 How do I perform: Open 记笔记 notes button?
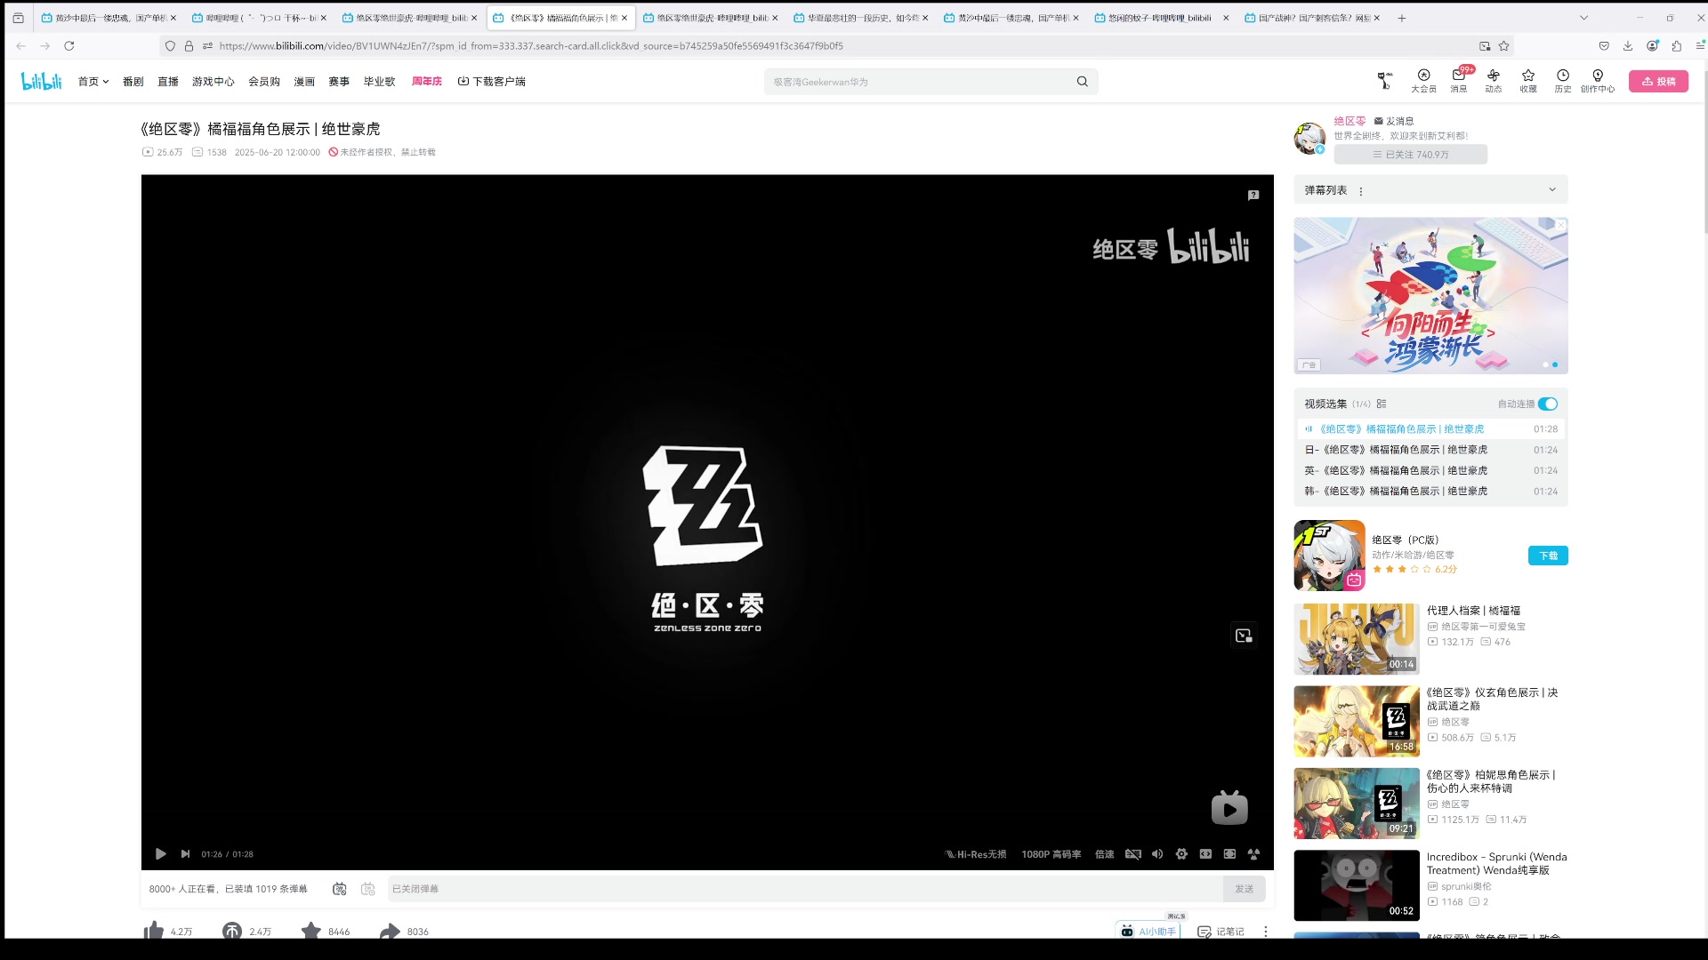tap(1221, 931)
